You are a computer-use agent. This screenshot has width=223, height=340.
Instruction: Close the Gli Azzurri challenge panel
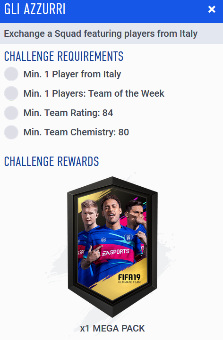[x=212, y=9]
